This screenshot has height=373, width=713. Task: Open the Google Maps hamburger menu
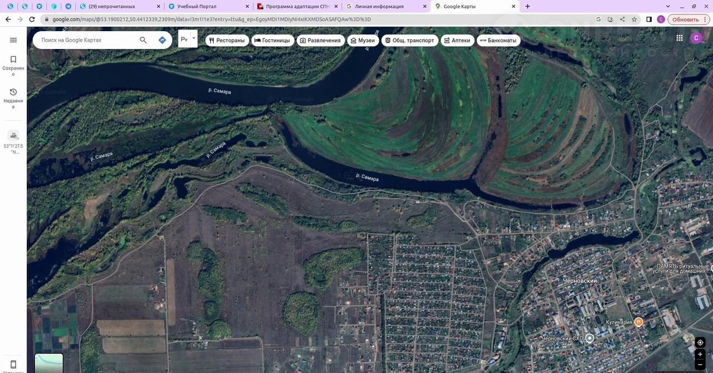point(13,40)
